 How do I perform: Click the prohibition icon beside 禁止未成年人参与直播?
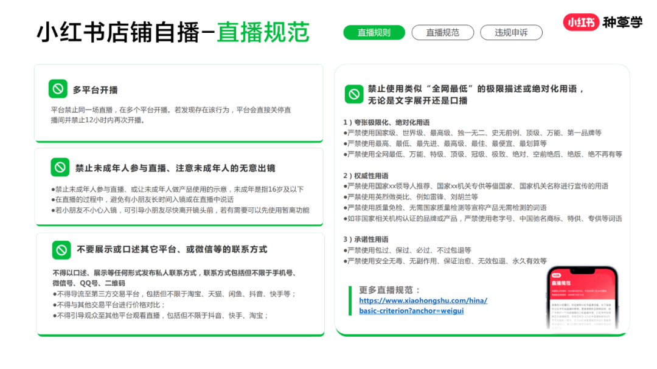(x=60, y=167)
